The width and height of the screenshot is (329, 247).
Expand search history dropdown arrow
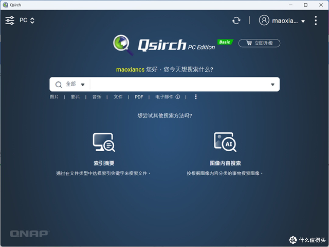[273, 84]
